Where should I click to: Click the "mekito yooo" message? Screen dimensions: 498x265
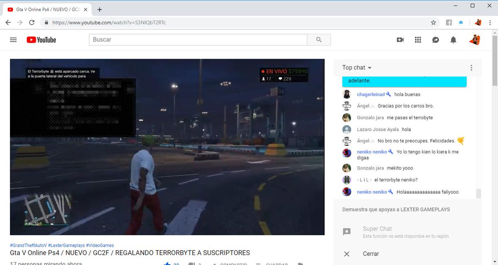tap(400, 168)
